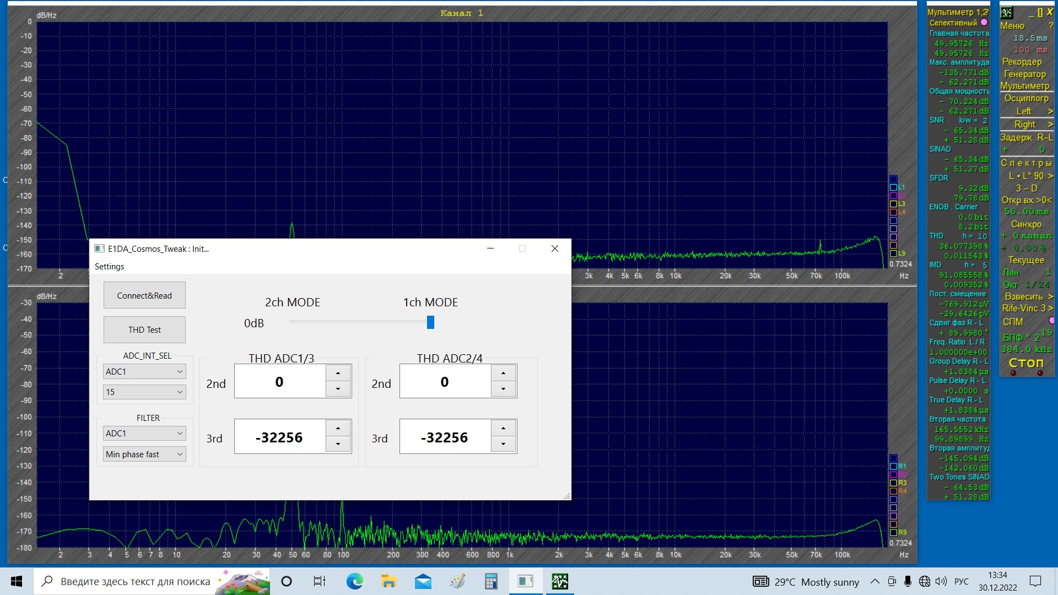Toggle the Селективный indicator dot

click(x=984, y=23)
